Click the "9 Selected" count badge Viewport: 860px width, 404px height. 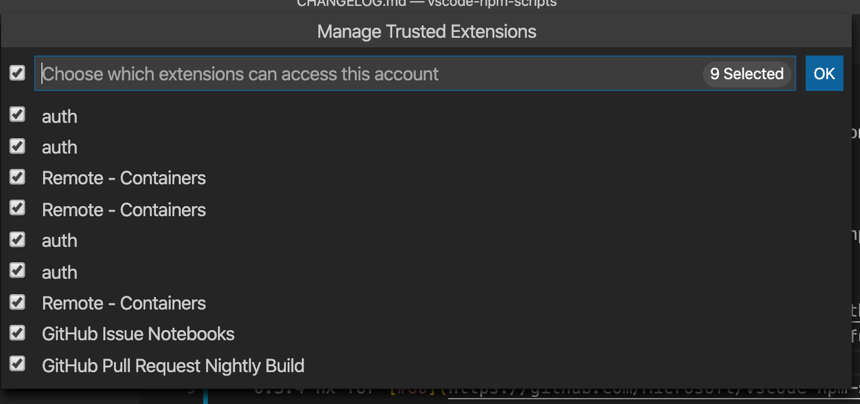(x=747, y=74)
